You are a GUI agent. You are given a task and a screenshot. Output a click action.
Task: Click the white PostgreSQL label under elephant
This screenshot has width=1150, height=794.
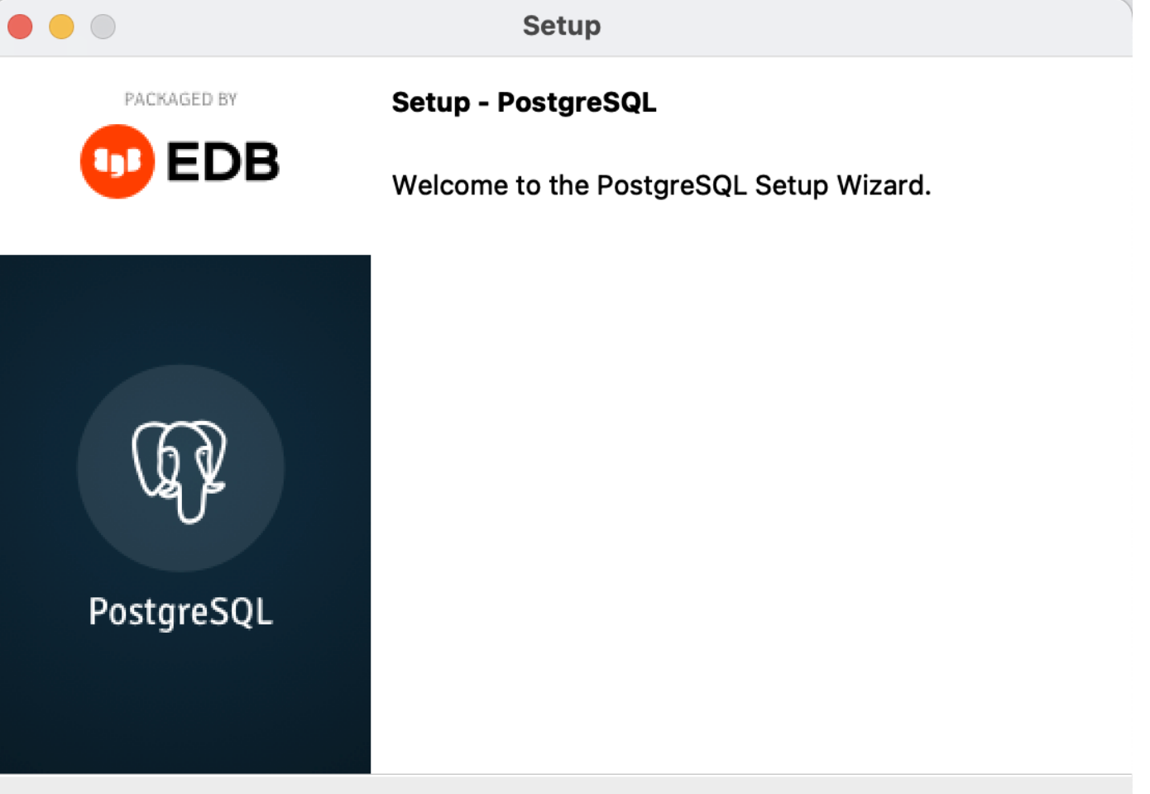(180, 612)
